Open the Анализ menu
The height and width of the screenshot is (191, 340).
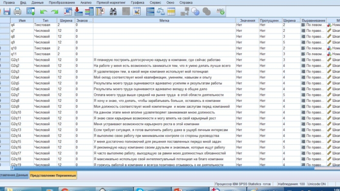[x=86, y=3]
